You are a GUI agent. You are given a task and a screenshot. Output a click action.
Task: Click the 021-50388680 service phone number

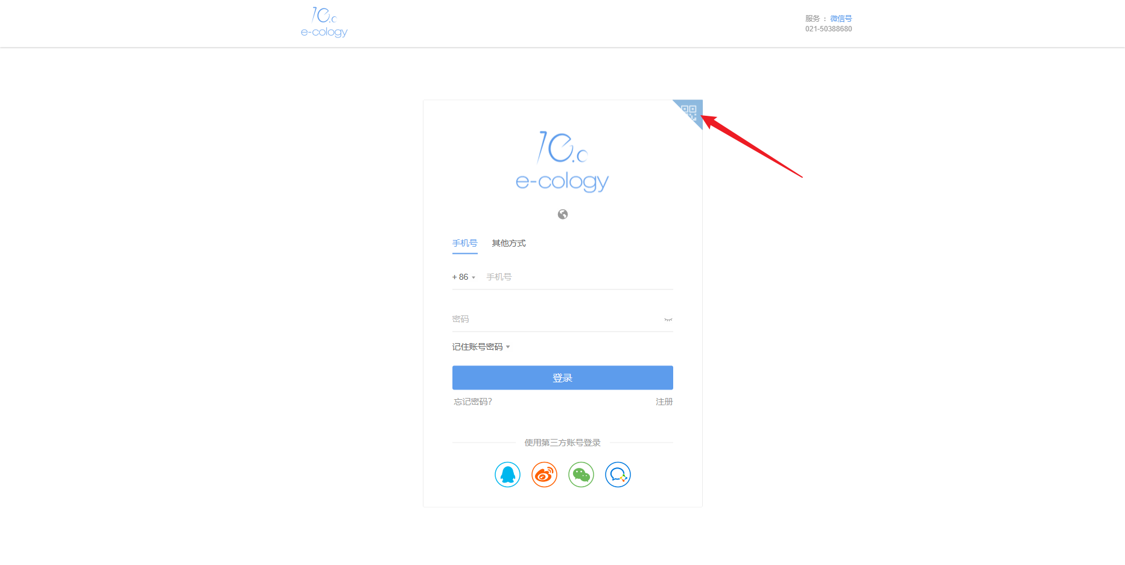[828, 29]
